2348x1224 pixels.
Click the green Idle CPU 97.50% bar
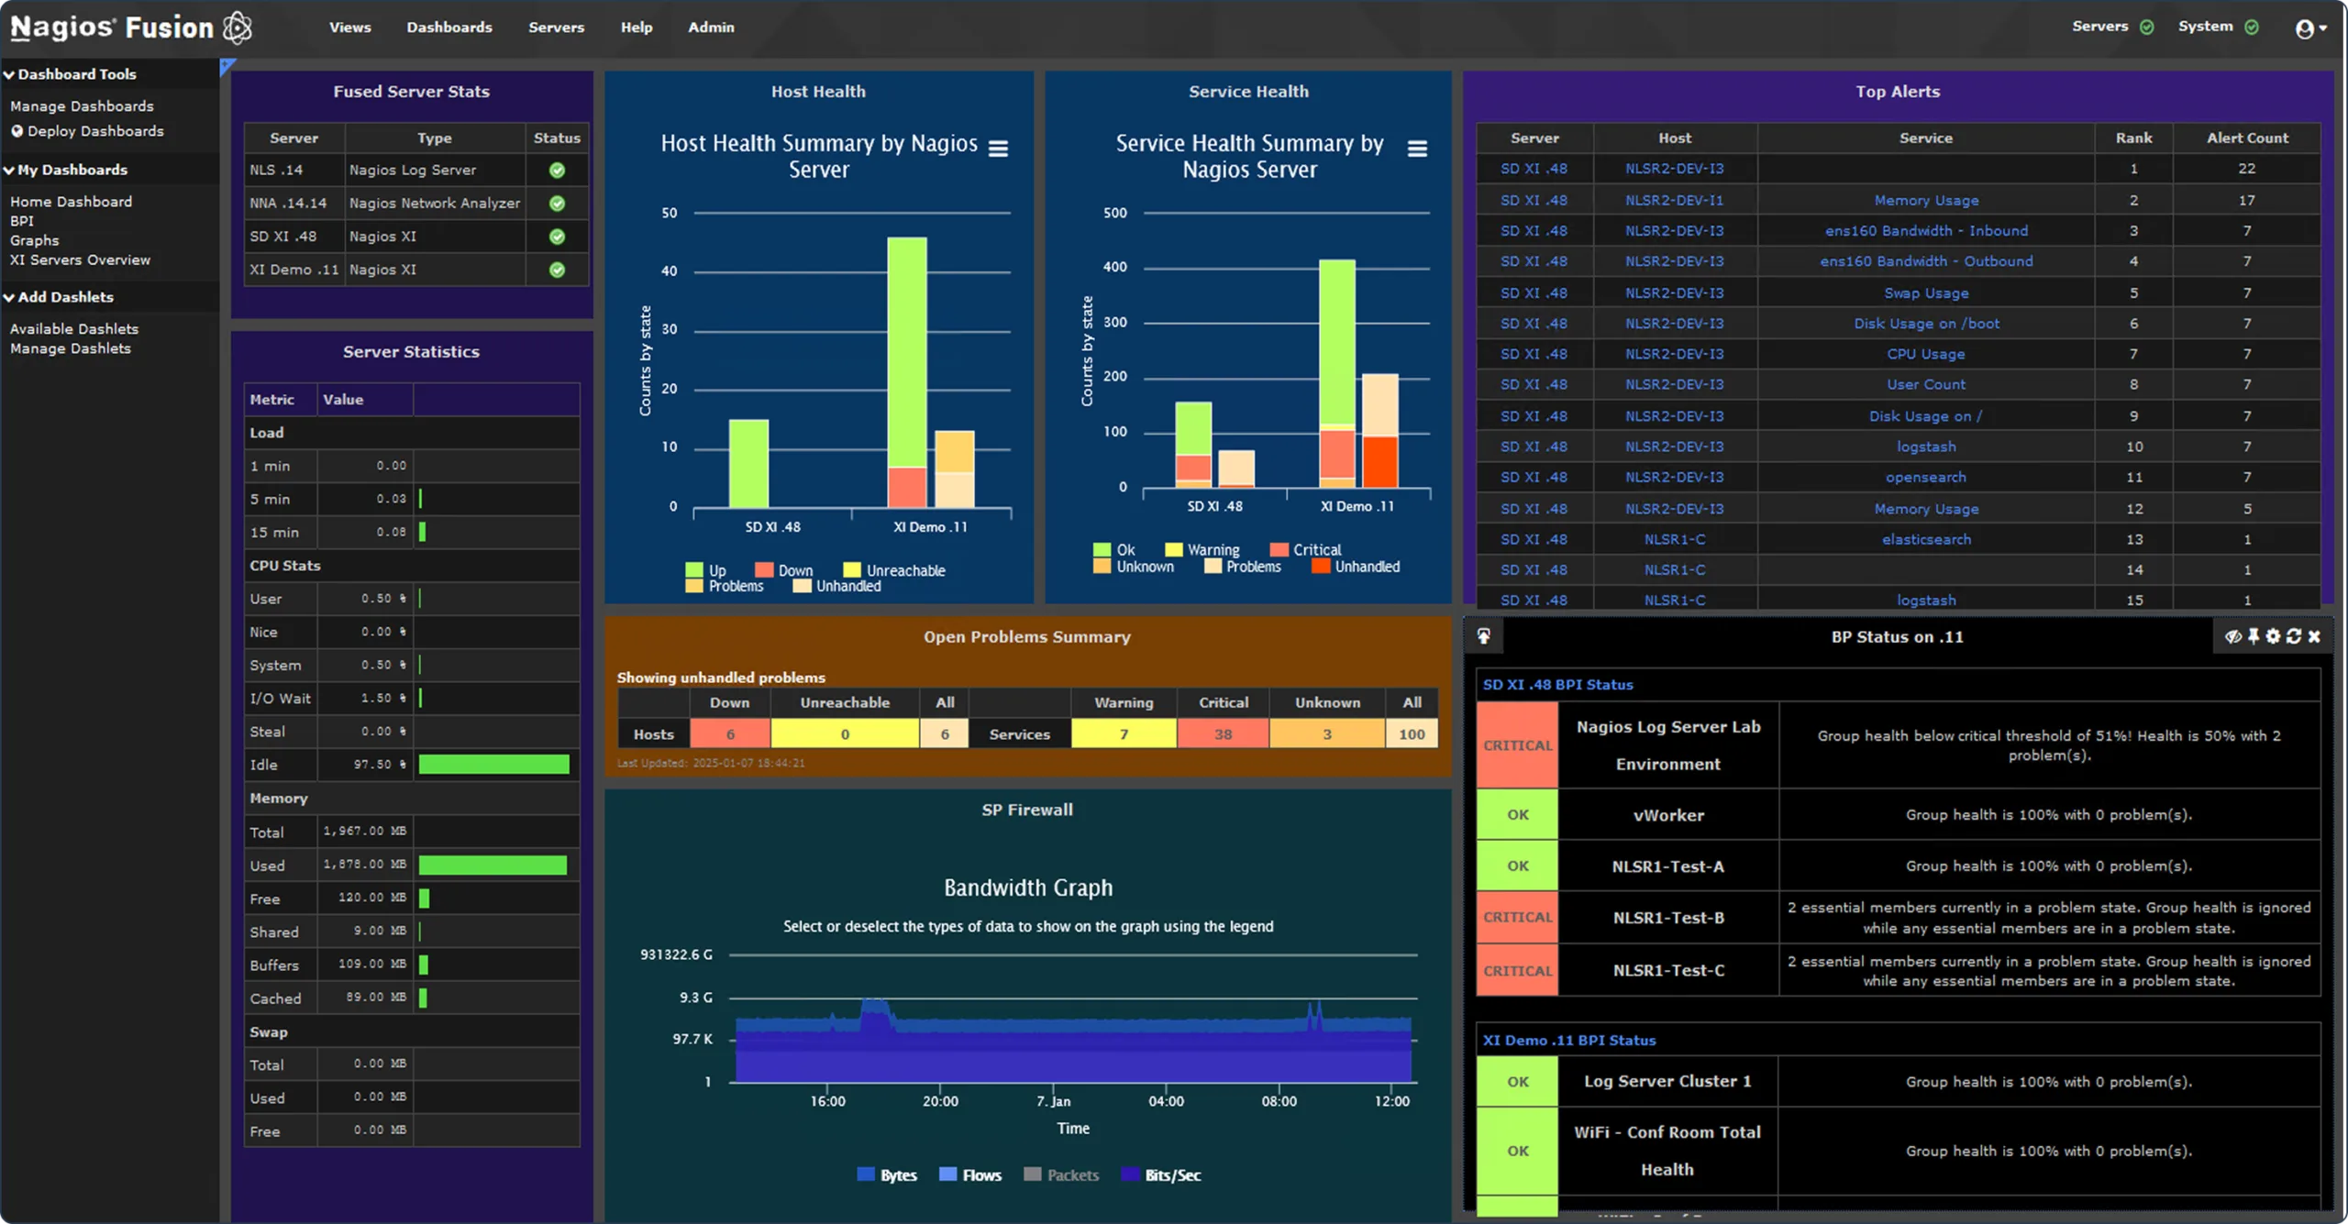click(x=493, y=765)
